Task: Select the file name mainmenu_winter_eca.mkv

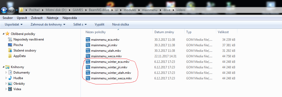Action: 110,62
